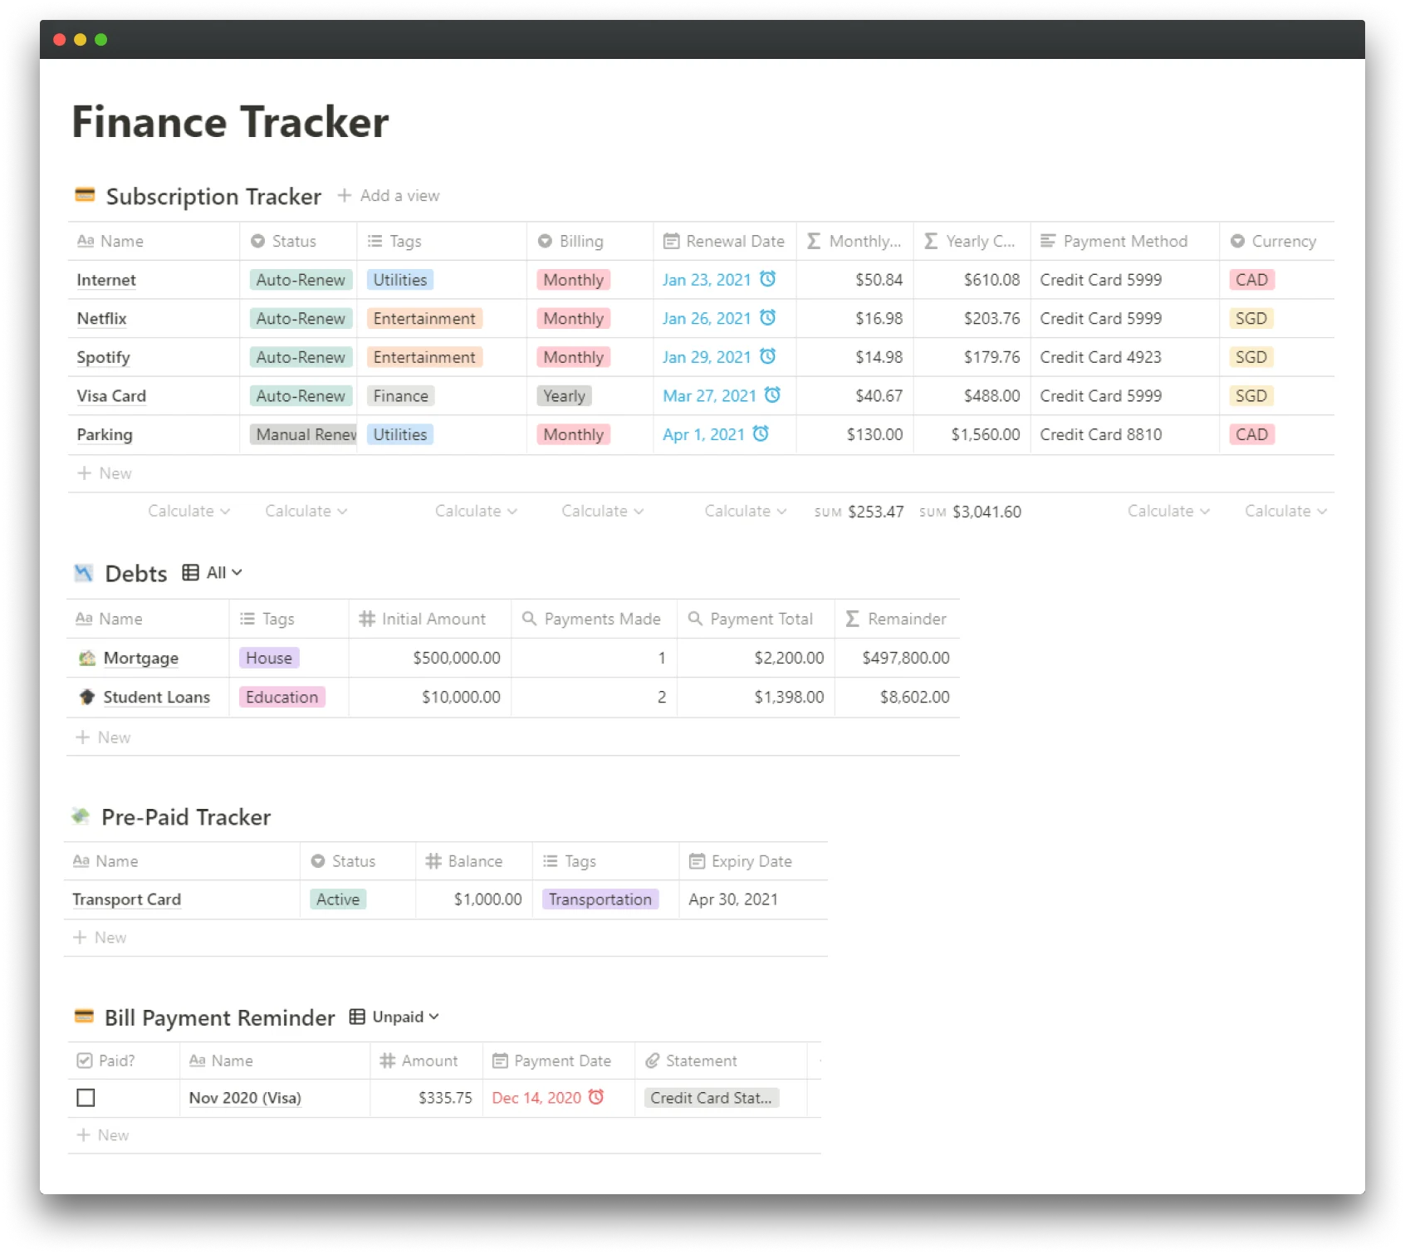Viewport: 1405px width, 1254px height.
Task: Click the Initial Amount hash icon
Action: 367,619
